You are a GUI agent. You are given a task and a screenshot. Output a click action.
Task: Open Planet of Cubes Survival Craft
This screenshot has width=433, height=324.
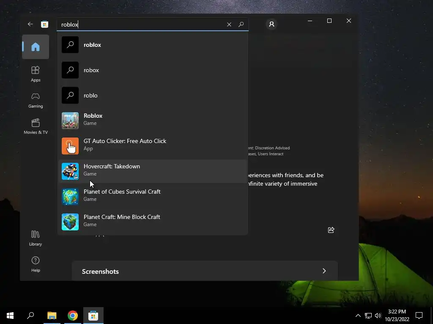point(152,197)
